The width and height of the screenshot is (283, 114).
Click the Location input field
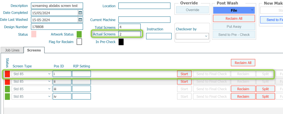(x=144, y=6)
